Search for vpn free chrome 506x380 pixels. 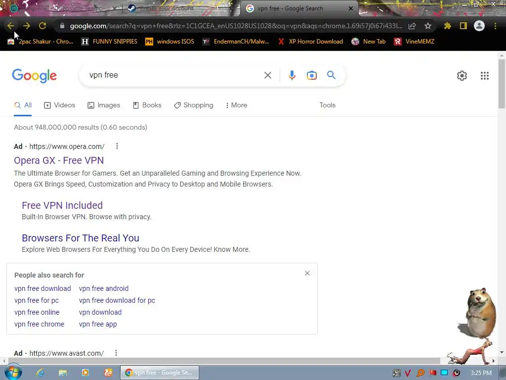click(39, 324)
